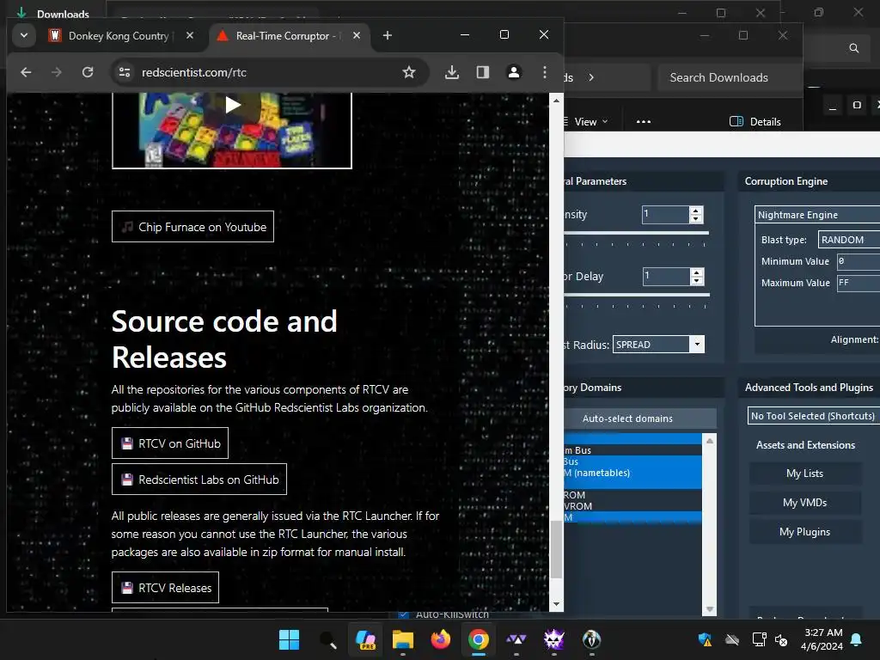This screenshot has width=880, height=660.
Task: Open Chrome profile icon
Action: pos(514,72)
